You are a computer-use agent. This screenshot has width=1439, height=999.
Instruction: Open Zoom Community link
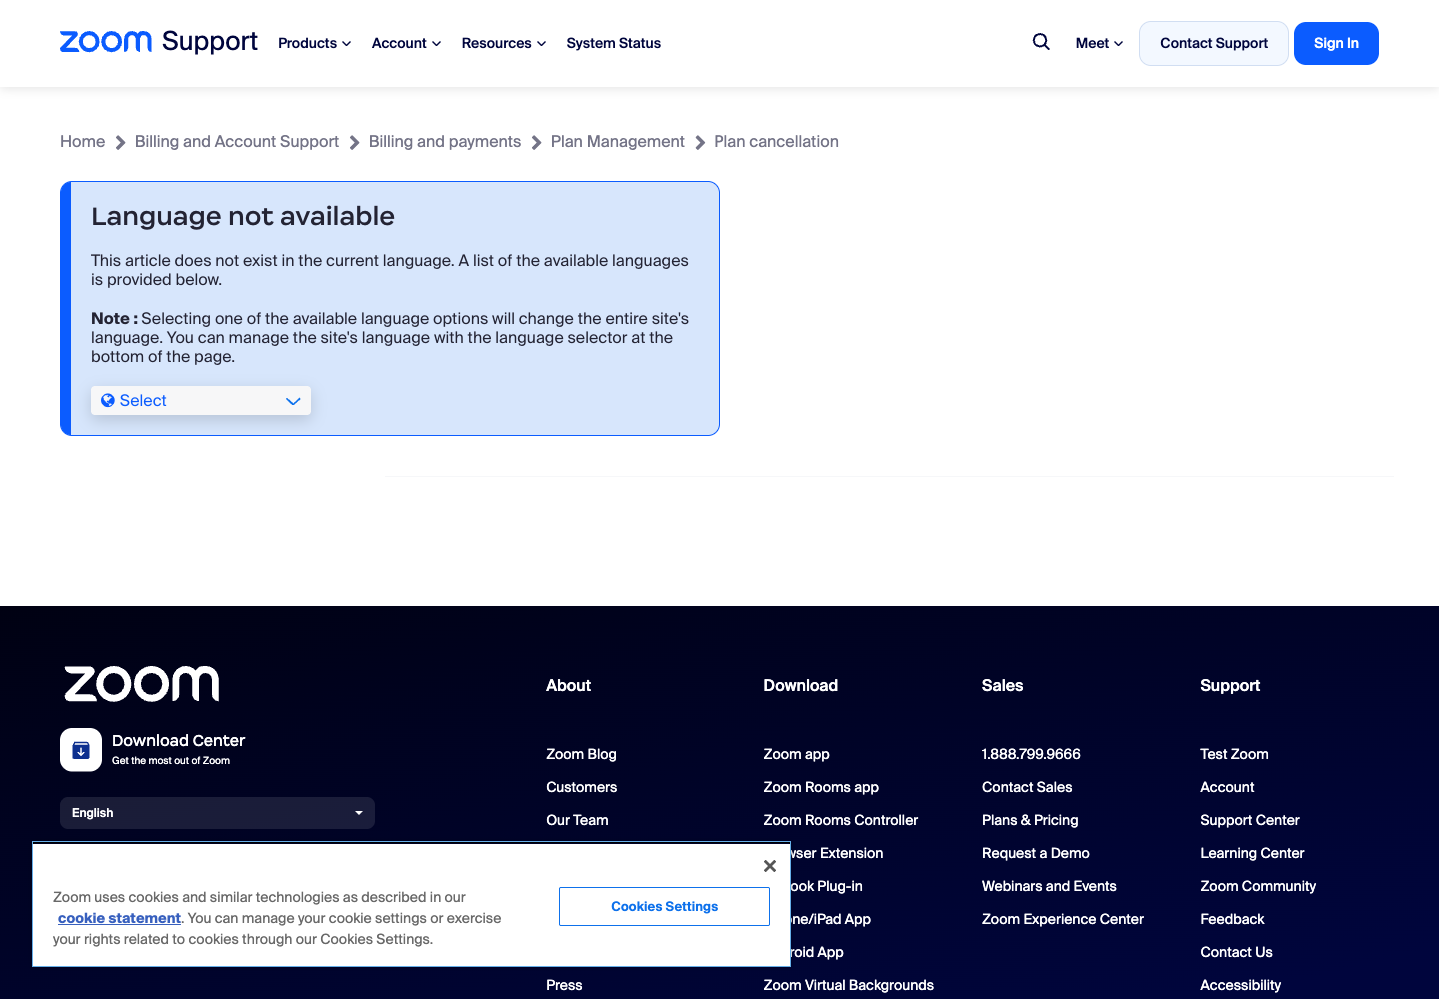pyautogui.click(x=1258, y=886)
